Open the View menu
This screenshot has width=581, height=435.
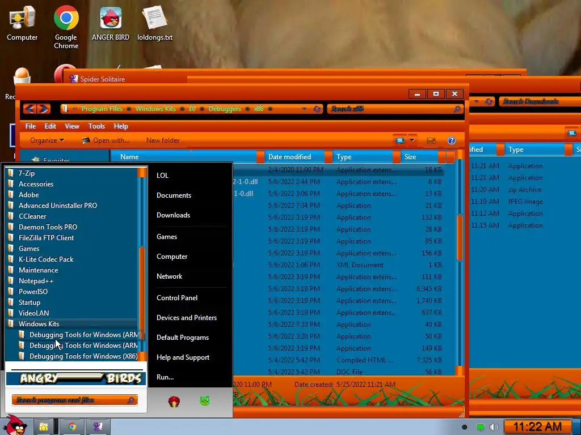pyautogui.click(x=72, y=126)
